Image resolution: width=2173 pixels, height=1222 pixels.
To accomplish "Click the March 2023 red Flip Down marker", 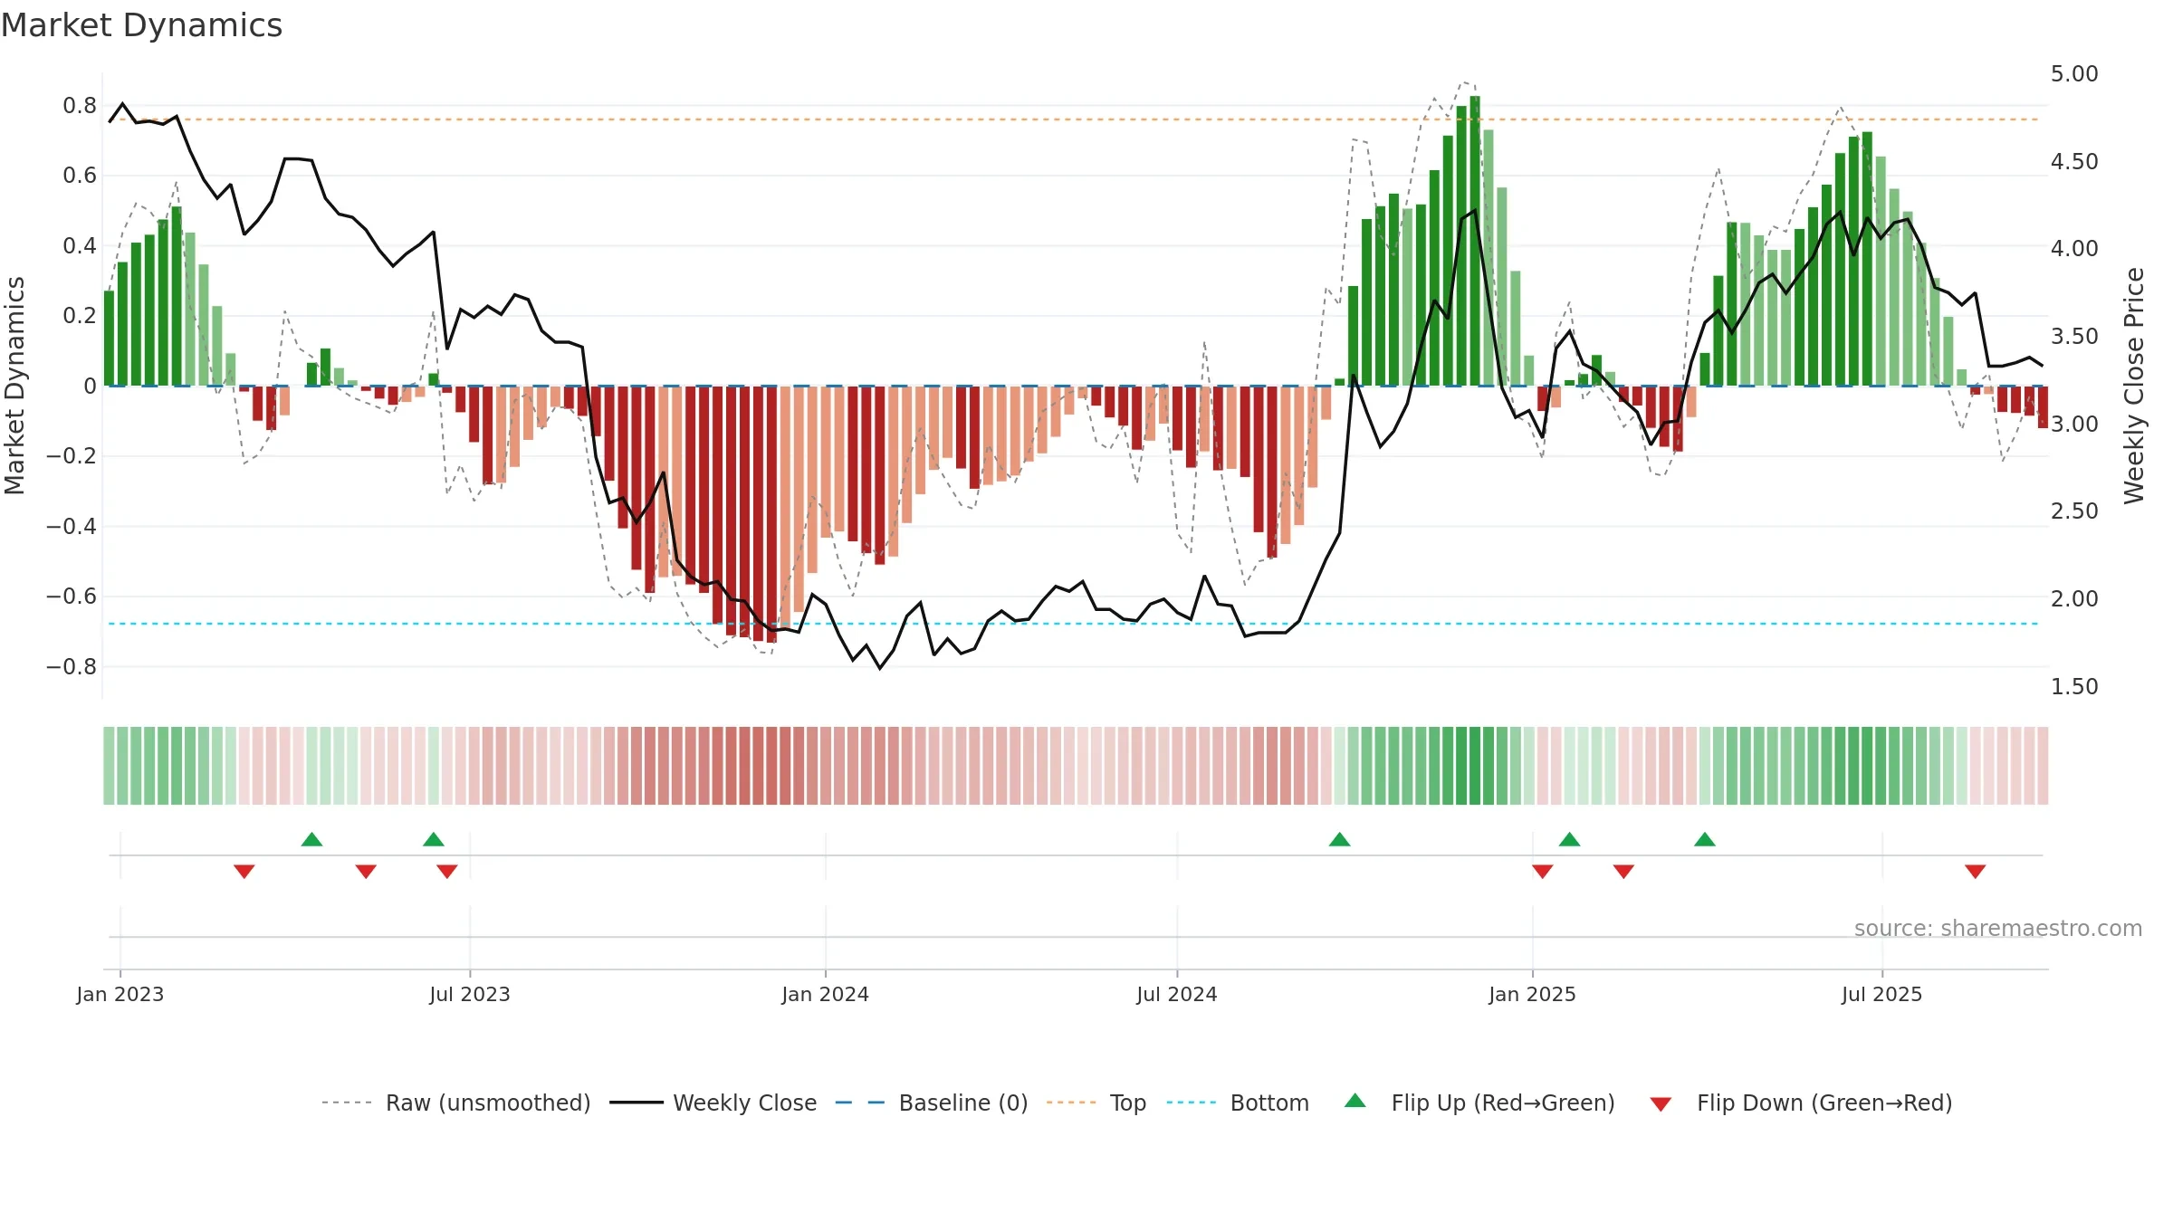I will (244, 872).
